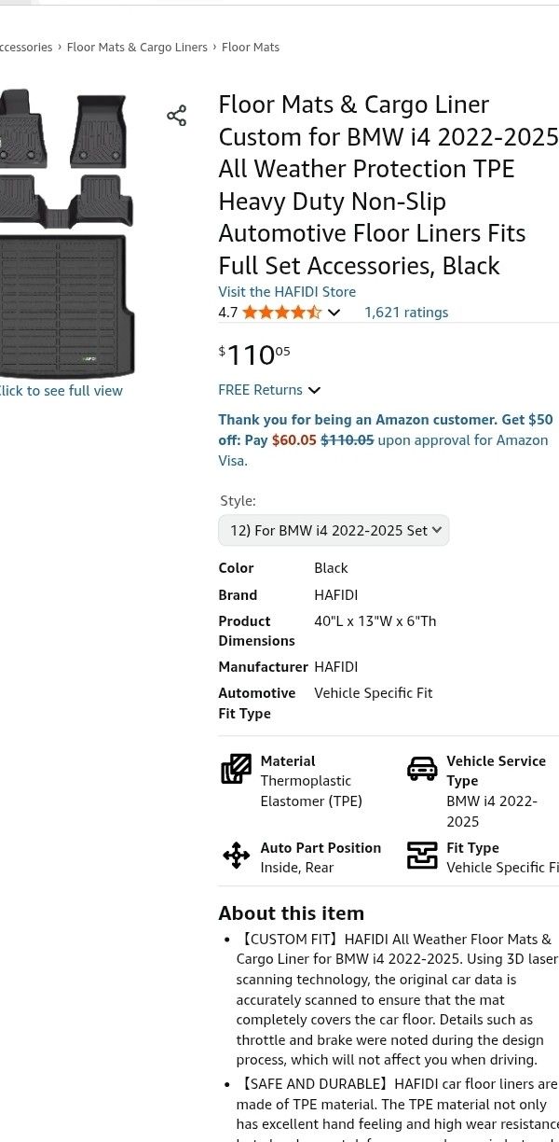The width and height of the screenshot is (559, 1142).
Task: Expand the rating breakdown chevron
Action: click(334, 313)
